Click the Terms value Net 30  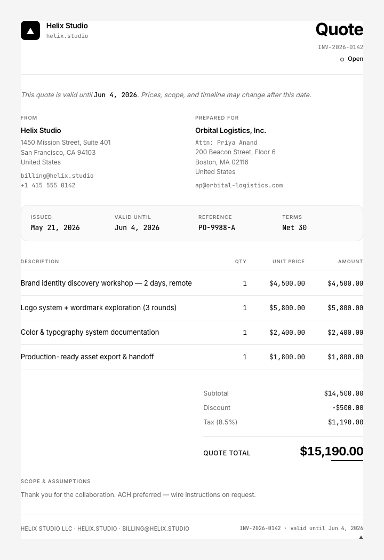294,227
